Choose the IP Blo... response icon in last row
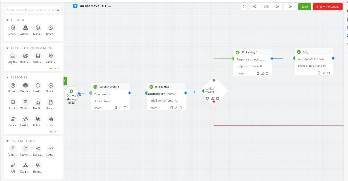 51,119
